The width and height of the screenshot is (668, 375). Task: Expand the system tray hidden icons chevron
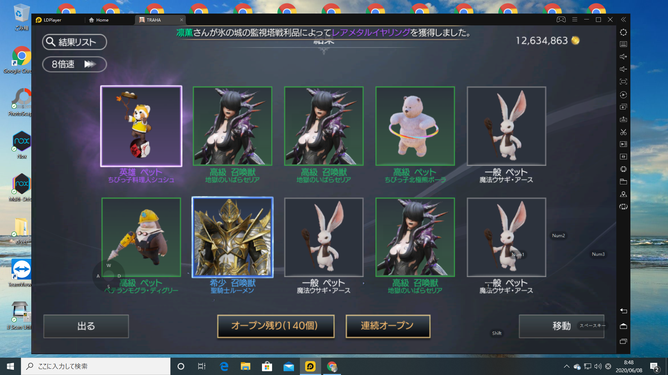566,366
